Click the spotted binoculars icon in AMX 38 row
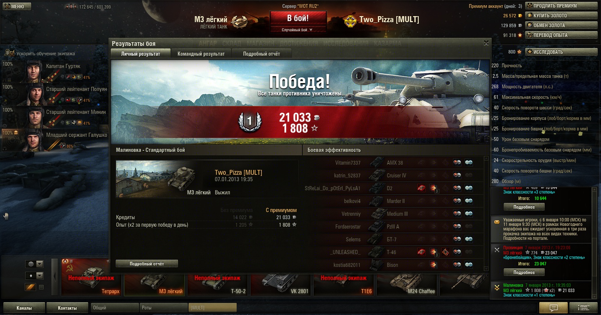Image resolution: width=601 pixels, height=315 pixels. (469, 162)
